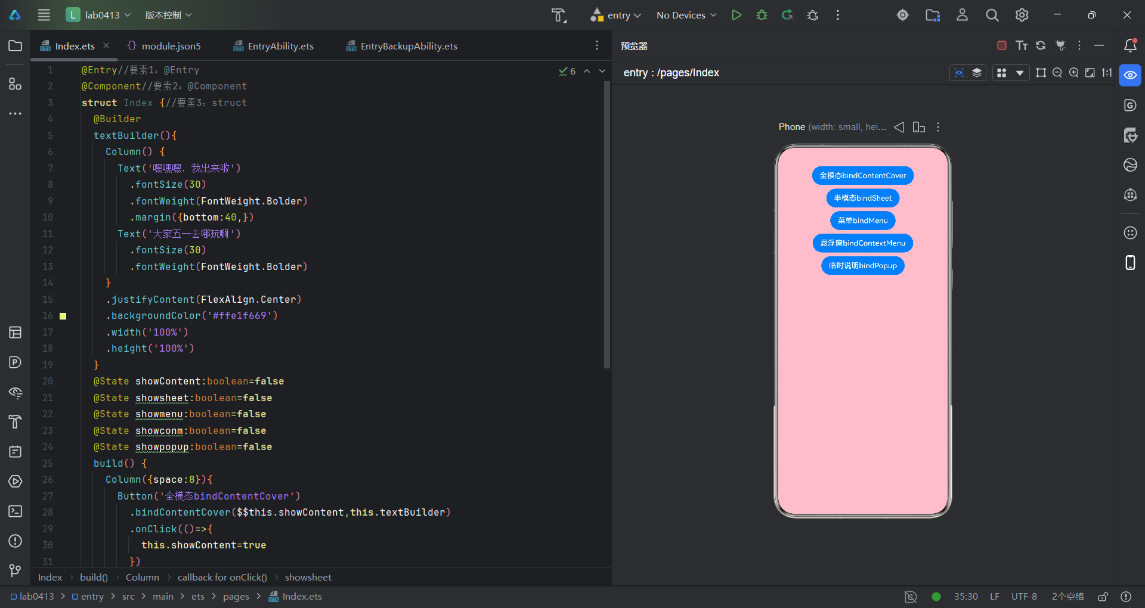Expand the multi-device profile dropdown arrow

click(1020, 73)
